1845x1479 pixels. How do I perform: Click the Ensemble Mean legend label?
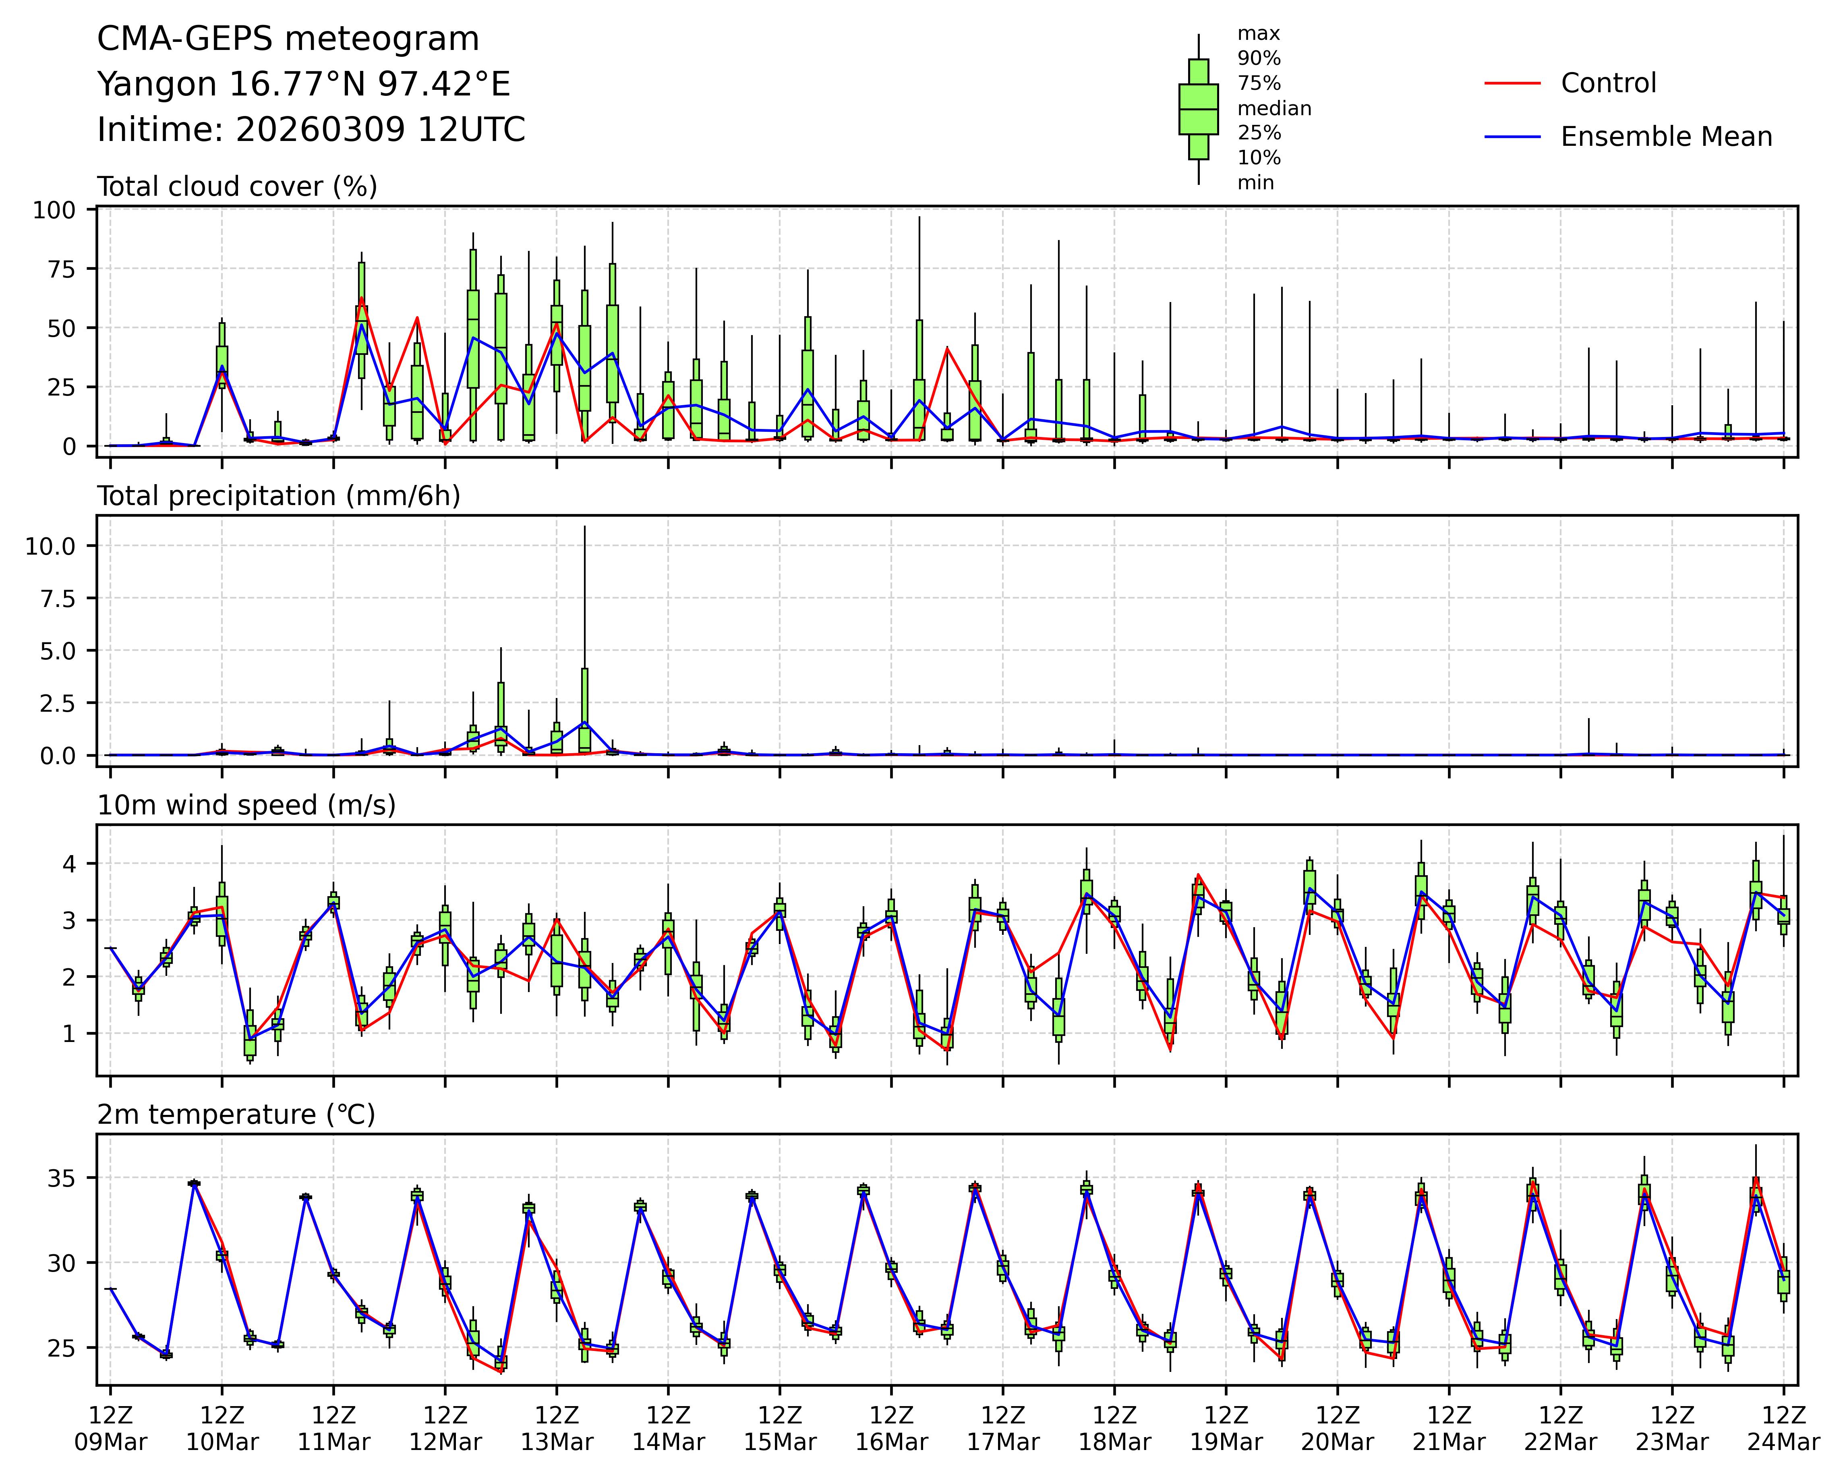(1665, 137)
